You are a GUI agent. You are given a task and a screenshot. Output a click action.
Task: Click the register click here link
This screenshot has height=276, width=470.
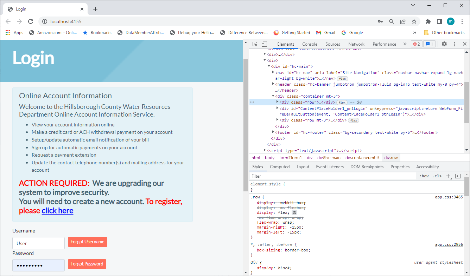point(57,211)
